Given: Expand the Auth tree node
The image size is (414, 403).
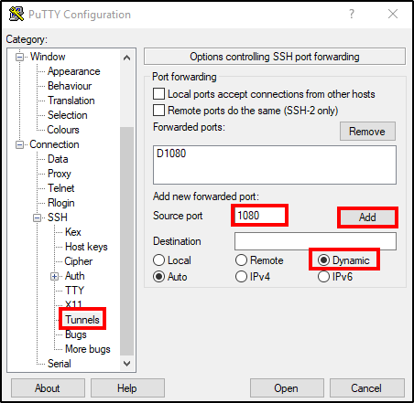Looking at the screenshot, I should 54,276.
